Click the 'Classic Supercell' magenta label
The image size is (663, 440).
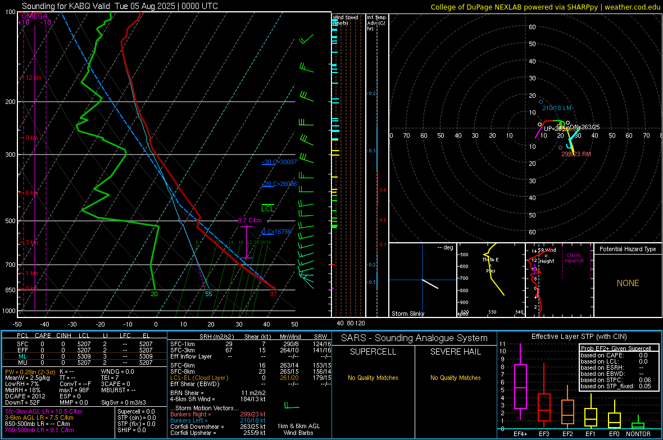pyautogui.click(x=574, y=258)
